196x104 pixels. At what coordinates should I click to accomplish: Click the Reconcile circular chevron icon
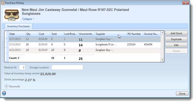click(6, 86)
